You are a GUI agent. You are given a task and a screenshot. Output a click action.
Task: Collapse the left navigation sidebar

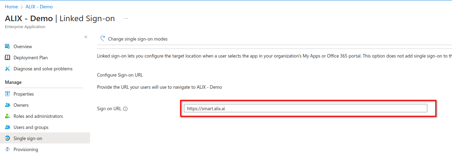coord(86,37)
